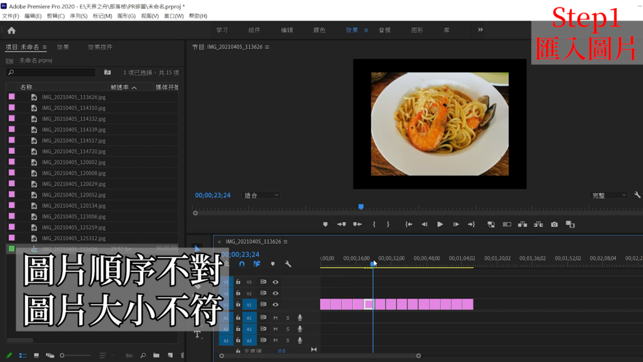
Task: Open Program monitor settings wrench
Action: (x=637, y=195)
